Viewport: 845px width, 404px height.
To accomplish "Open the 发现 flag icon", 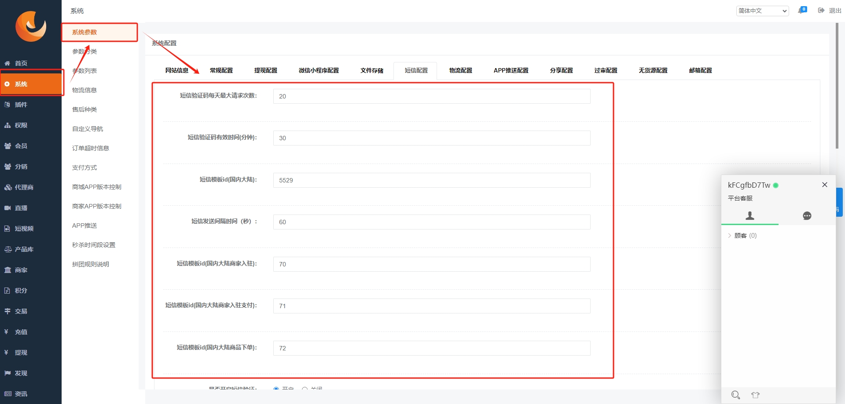I will 7,373.
